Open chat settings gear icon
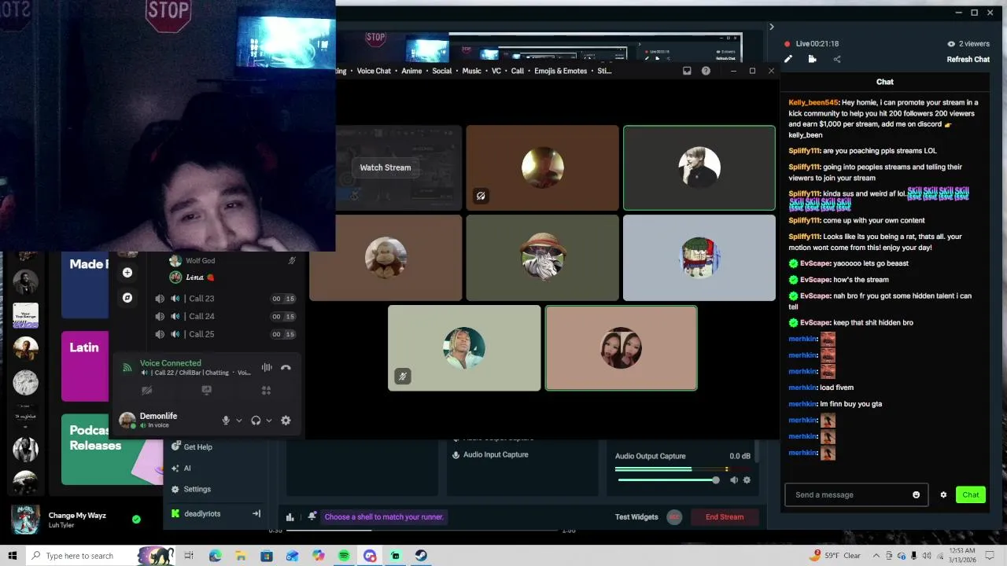This screenshot has width=1007, height=566. [943, 494]
